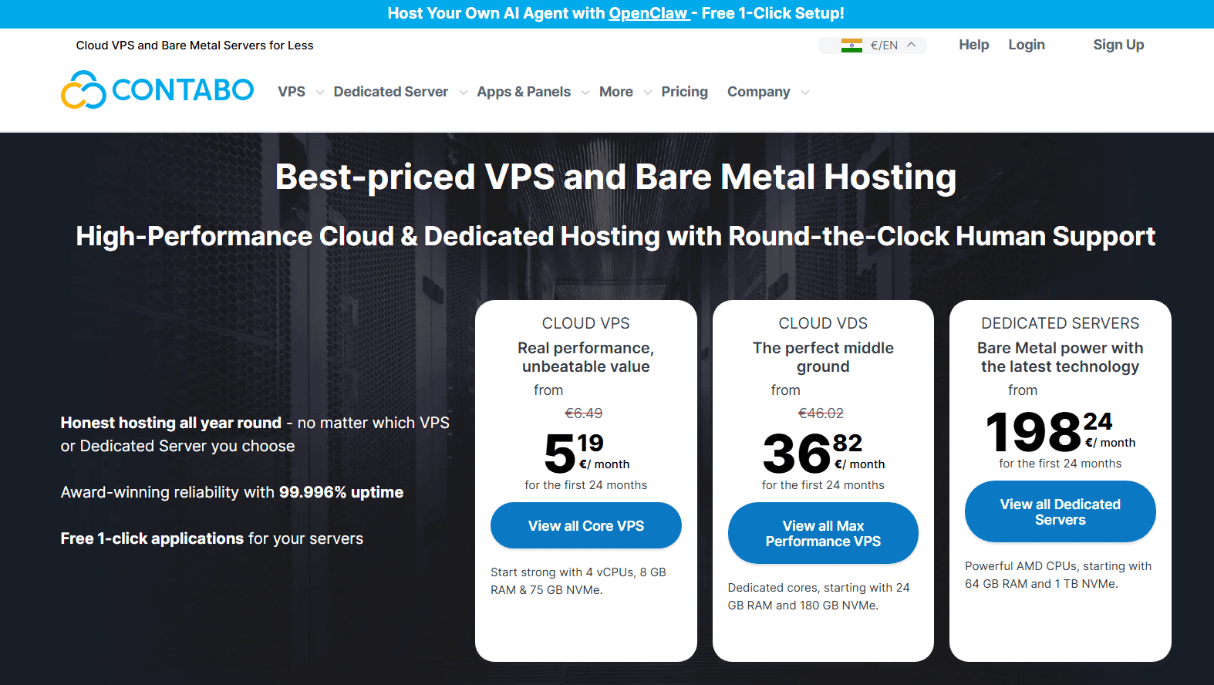Click the Sign Up link
Screen dimensions: 1214x685
pyautogui.click(x=1118, y=45)
